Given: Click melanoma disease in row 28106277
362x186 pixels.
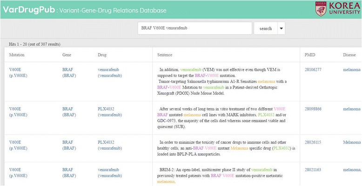Looking at the screenshot, I should pos(352,69).
